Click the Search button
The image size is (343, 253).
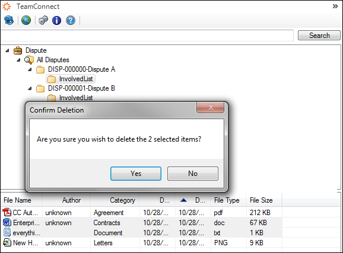point(319,36)
